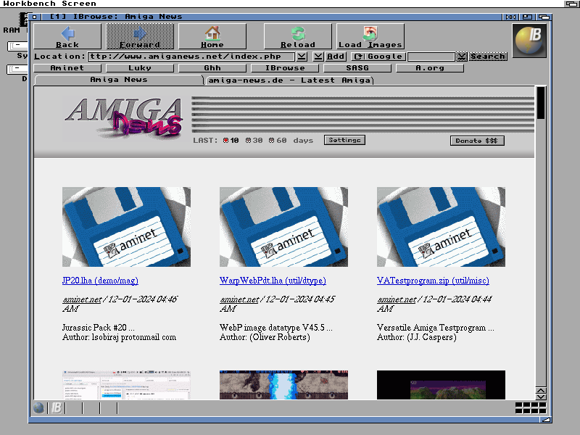This screenshot has height=435, width=580.
Task: Click the Load Images button
Action: pos(370,36)
